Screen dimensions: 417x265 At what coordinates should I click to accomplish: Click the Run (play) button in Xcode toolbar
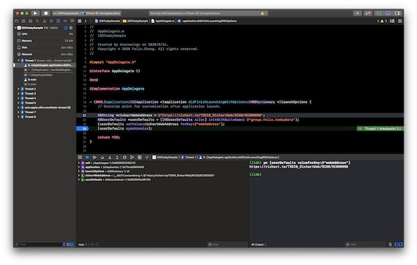coord(35,13)
